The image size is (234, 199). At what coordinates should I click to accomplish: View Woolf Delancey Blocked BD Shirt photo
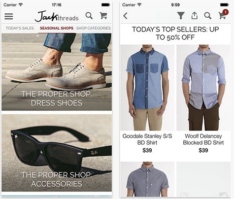(203, 88)
